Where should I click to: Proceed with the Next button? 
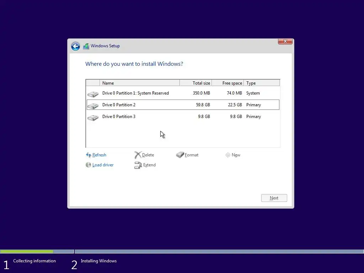[274, 198]
